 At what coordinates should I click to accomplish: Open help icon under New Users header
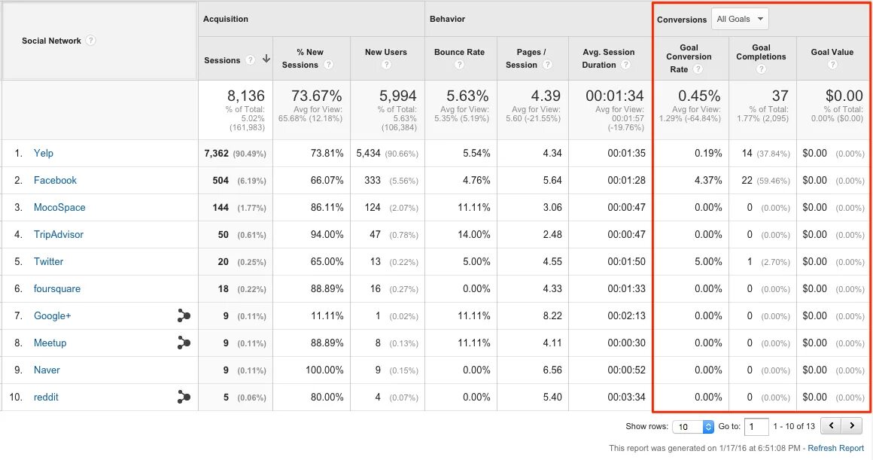pos(386,65)
